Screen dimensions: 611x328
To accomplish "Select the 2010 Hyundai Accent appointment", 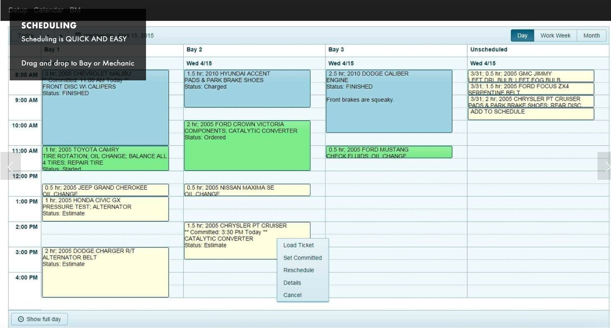I will click(x=247, y=89).
